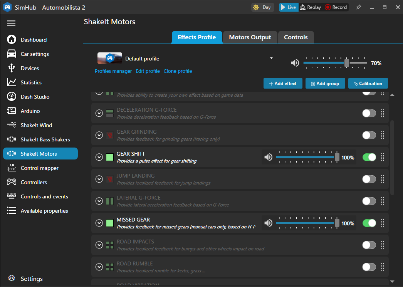Open the Default profile dropdown

coord(271,58)
